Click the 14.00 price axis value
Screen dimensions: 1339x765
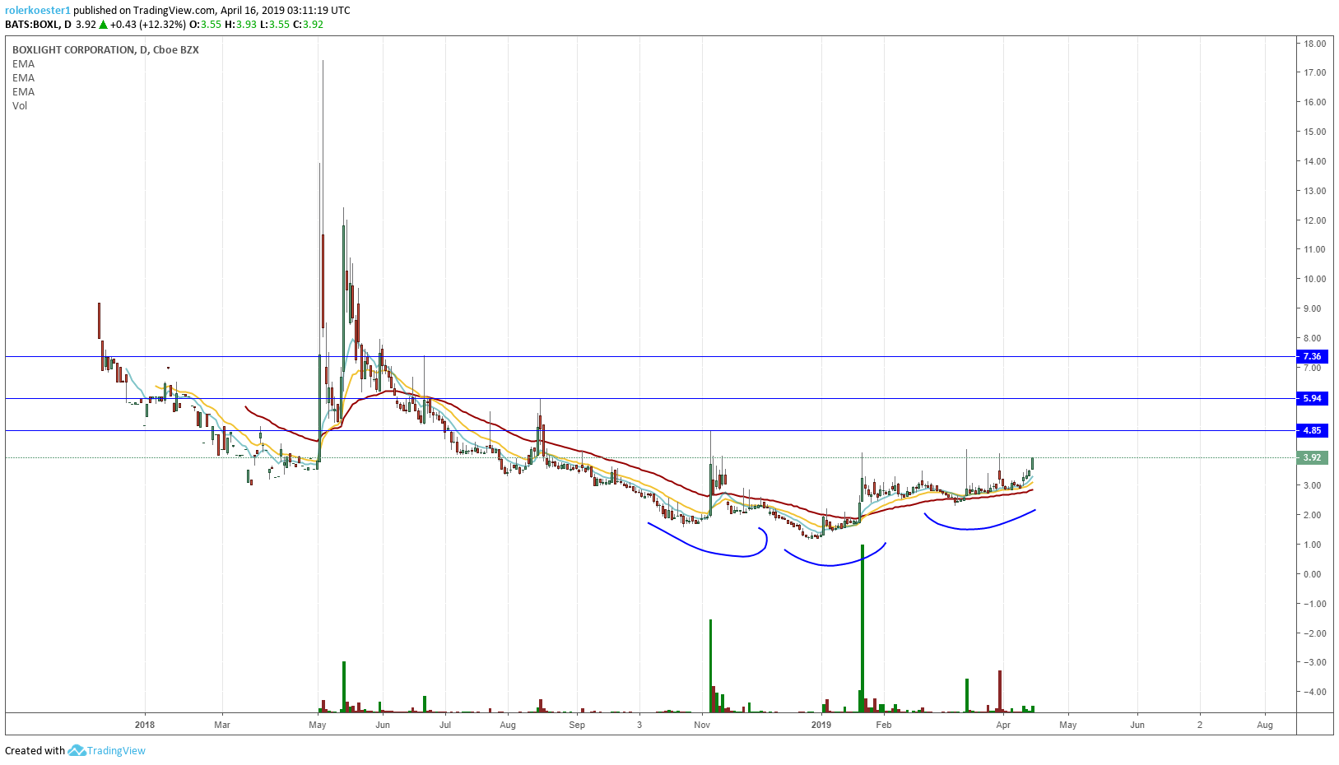1315,161
